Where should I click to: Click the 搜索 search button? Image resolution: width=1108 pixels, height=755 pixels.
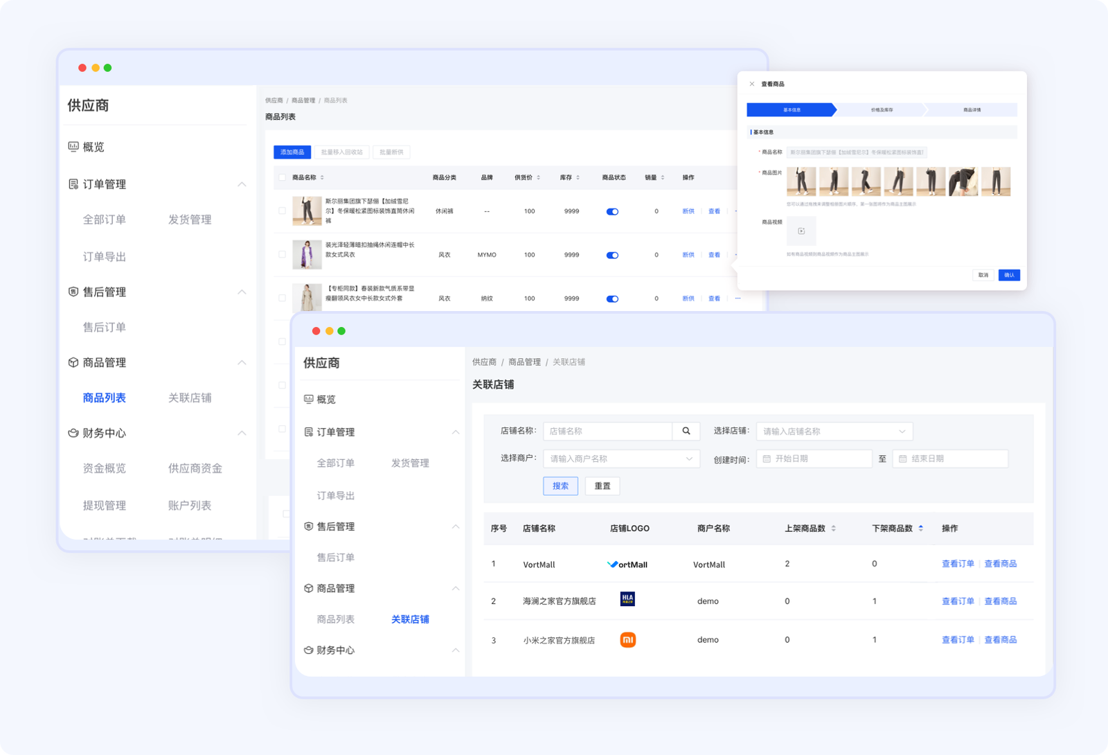pos(560,486)
